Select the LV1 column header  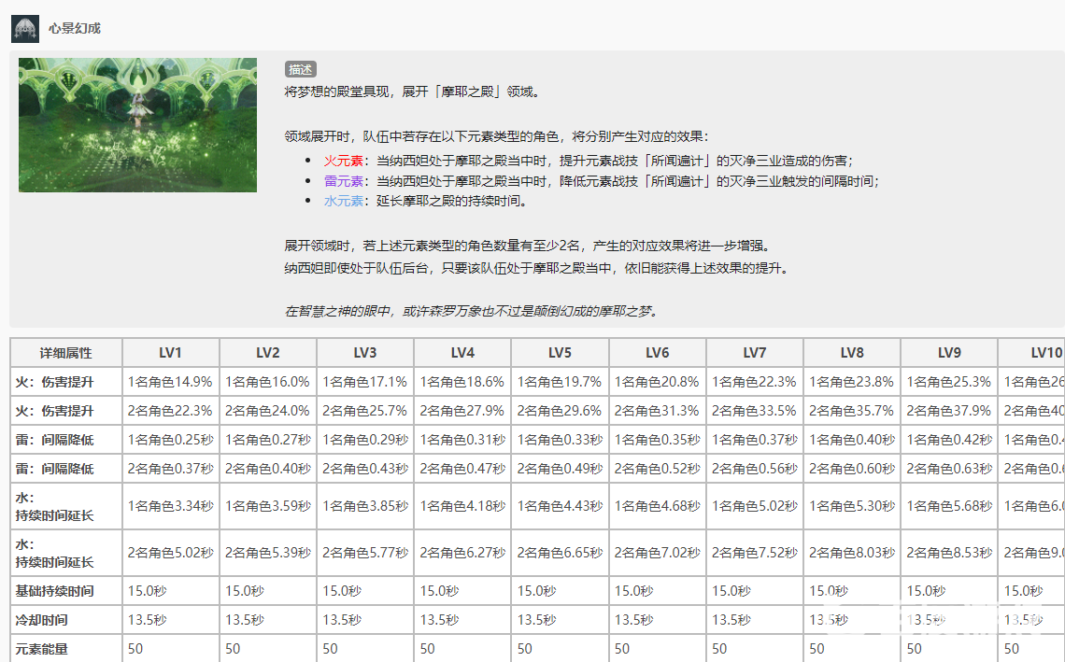pyautogui.click(x=170, y=353)
